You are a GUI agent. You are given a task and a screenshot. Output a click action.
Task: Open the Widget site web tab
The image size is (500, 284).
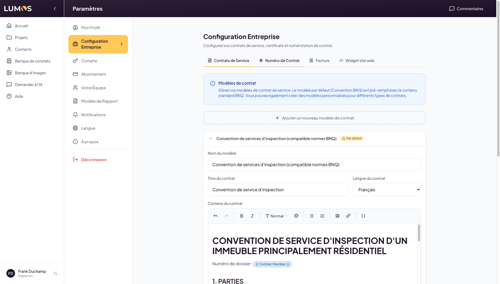357,60
